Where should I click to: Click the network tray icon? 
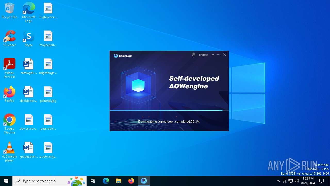tap(291, 181)
